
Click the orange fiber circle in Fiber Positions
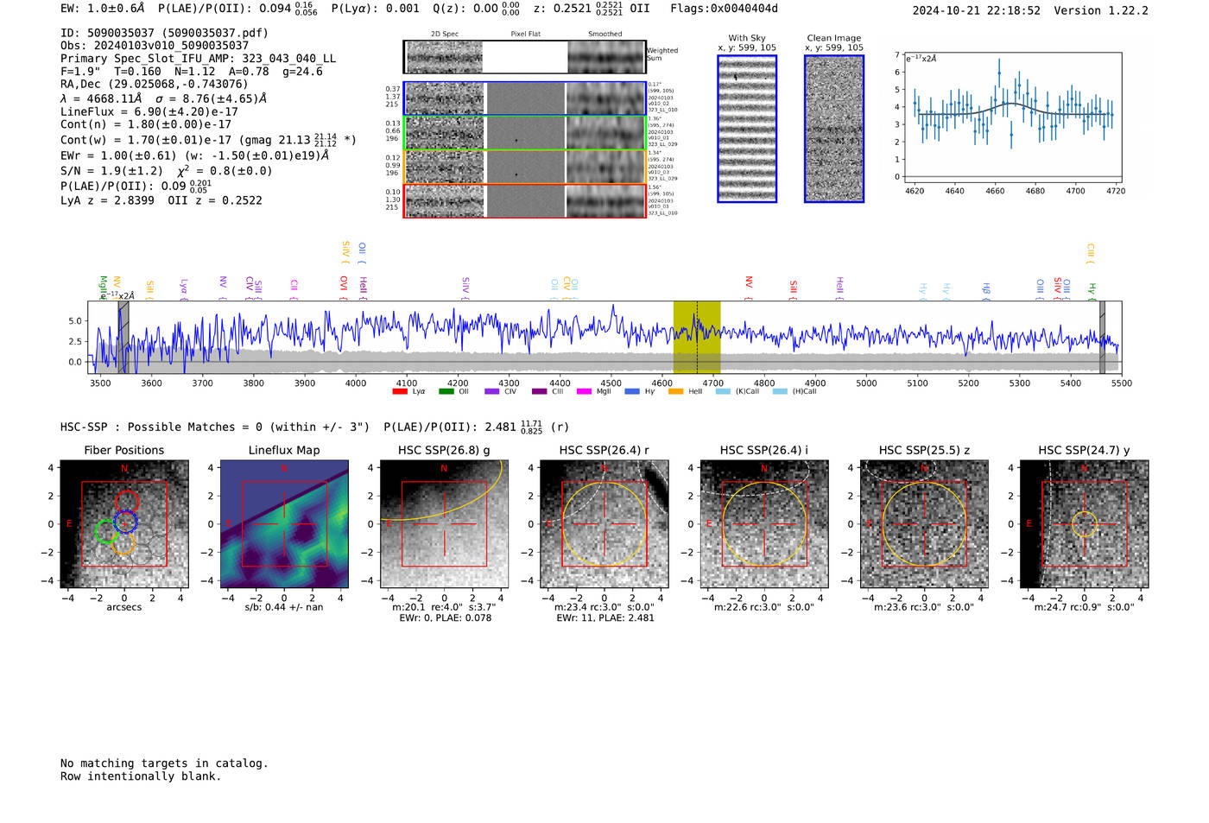(x=123, y=543)
